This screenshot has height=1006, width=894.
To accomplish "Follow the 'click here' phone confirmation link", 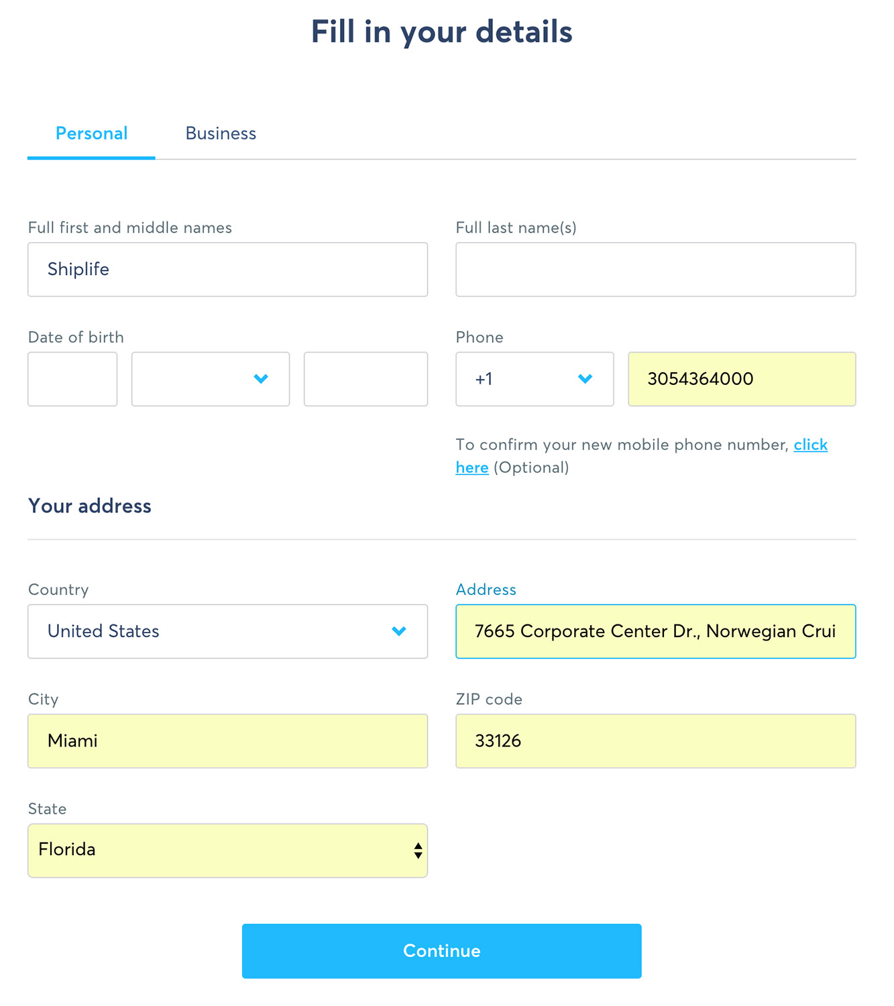I will coord(810,445).
